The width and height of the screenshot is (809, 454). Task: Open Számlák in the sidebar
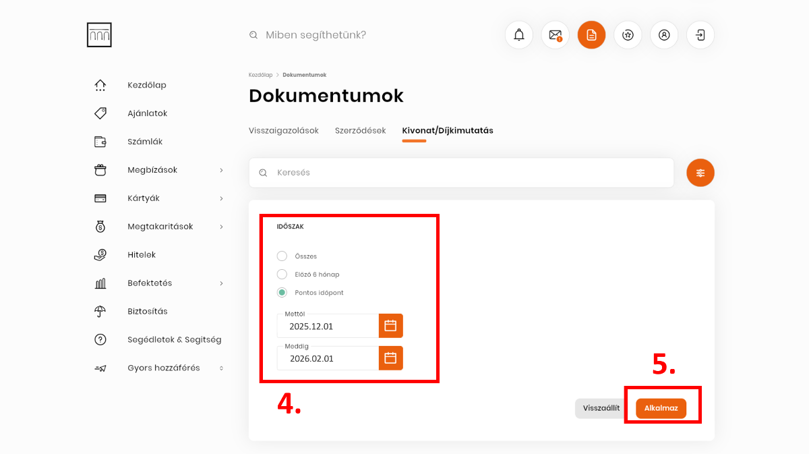pyautogui.click(x=145, y=142)
